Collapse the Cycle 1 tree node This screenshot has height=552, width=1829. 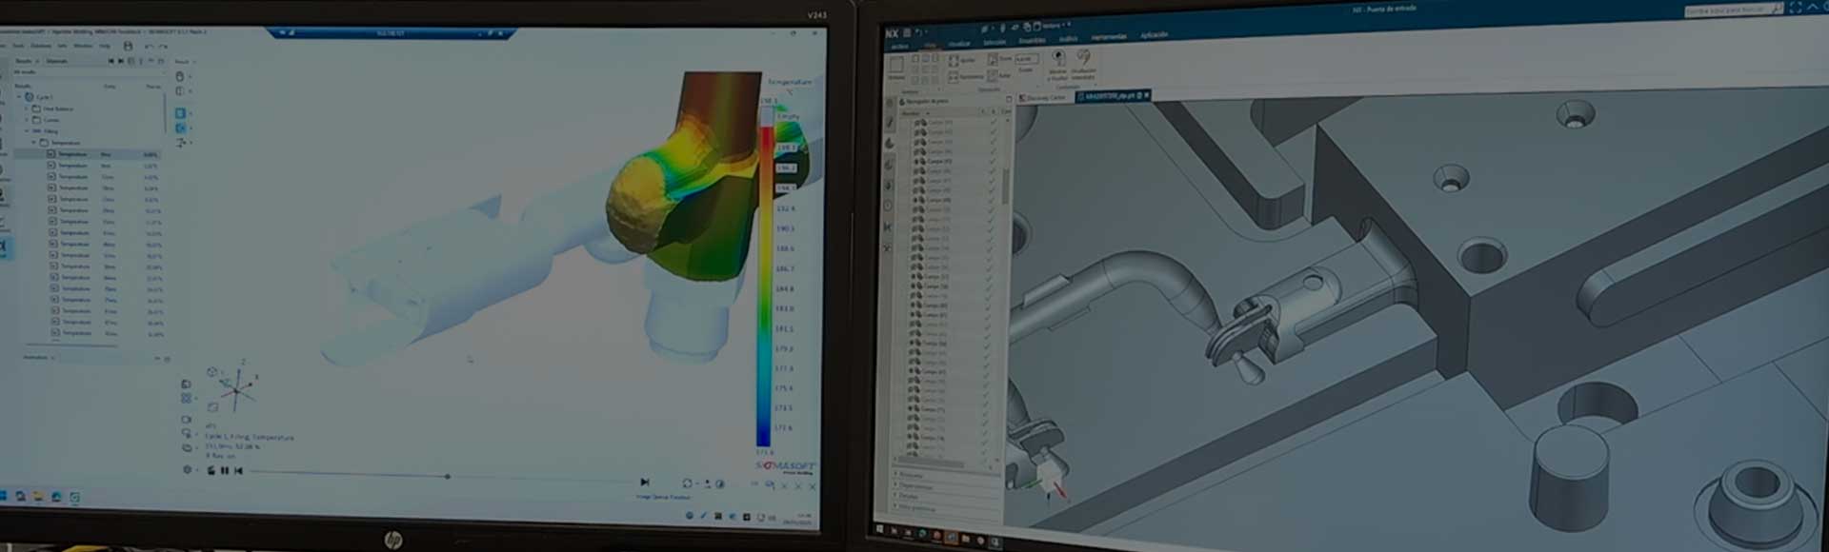(x=19, y=97)
